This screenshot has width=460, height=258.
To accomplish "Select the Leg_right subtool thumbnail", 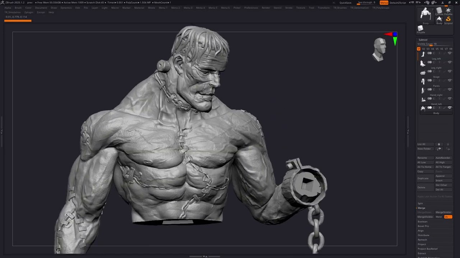I will pyautogui.click(x=423, y=63).
